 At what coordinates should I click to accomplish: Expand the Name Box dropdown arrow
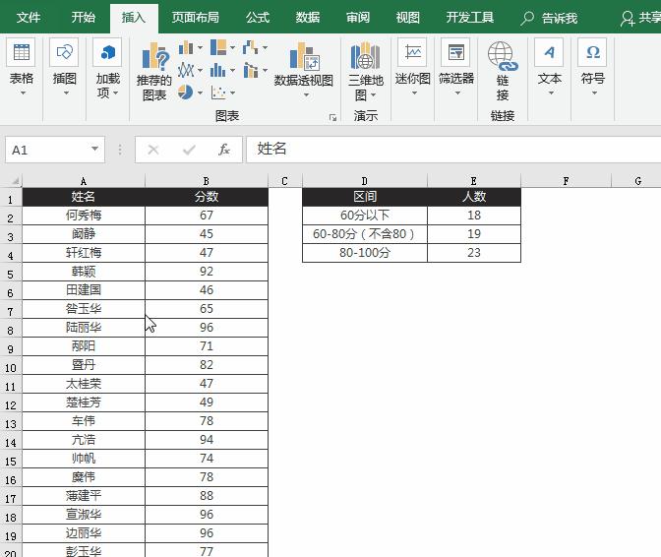pyautogui.click(x=95, y=150)
